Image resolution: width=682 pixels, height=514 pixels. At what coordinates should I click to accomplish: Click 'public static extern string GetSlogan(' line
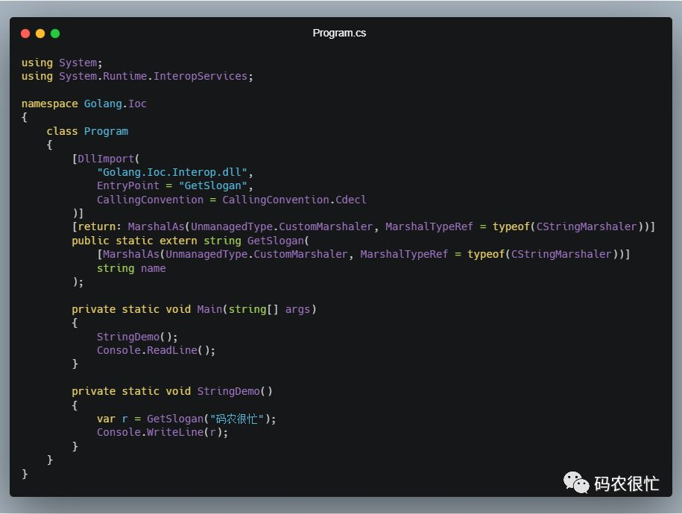tap(191, 241)
